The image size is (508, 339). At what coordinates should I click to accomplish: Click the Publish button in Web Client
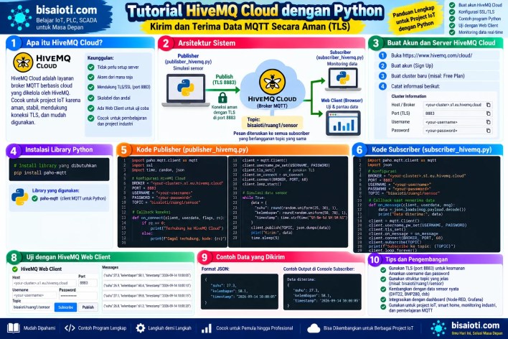coord(88,307)
